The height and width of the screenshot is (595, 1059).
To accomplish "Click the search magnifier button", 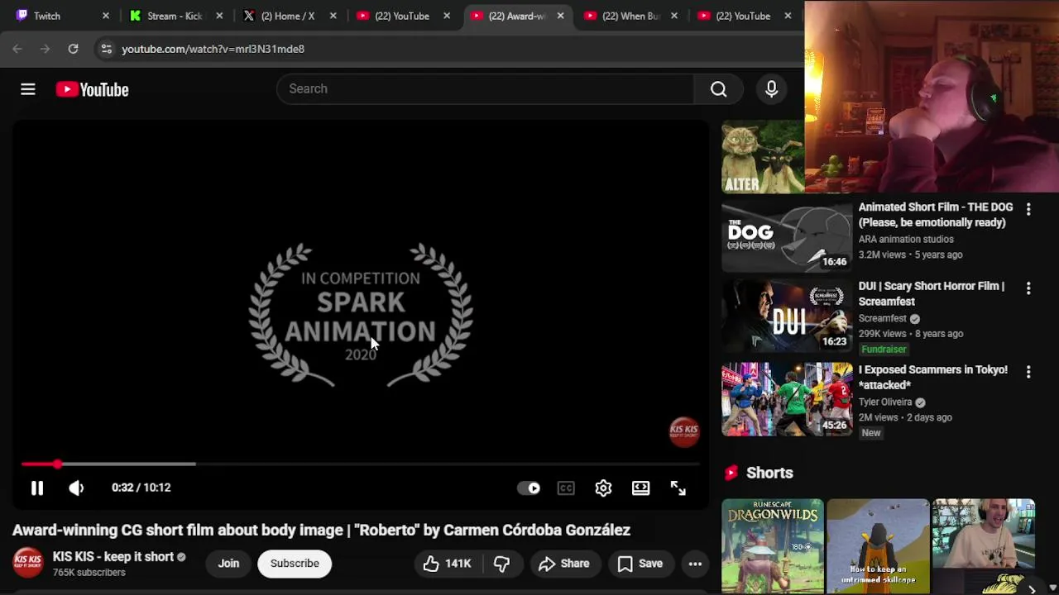I will click(x=718, y=89).
